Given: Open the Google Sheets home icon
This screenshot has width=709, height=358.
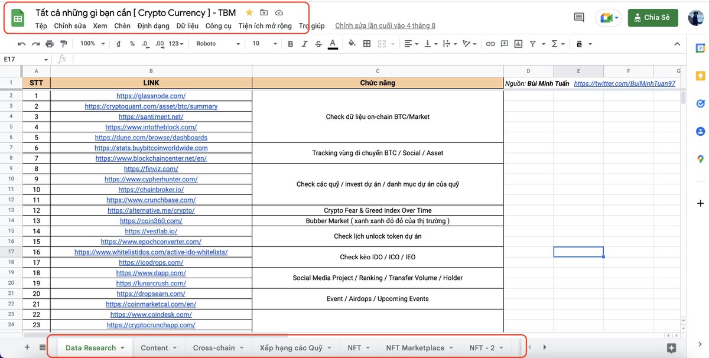Looking at the screenshot, I should click(x=18, y=18).
